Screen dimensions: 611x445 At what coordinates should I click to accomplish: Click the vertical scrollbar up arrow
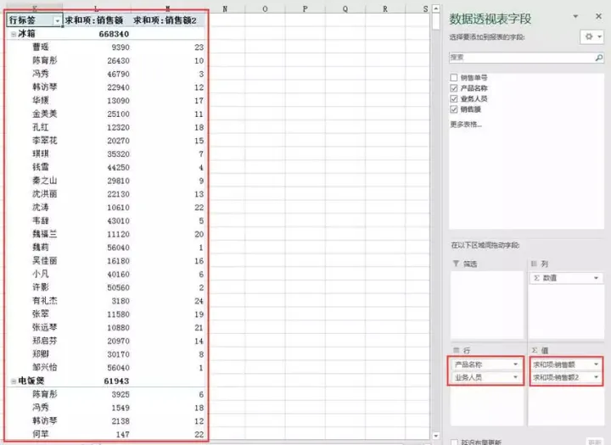click(x=436, y=8)
